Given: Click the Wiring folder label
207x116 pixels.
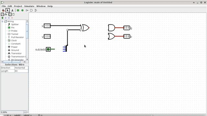Looking at the screenshot, I should tap(10, 21).
